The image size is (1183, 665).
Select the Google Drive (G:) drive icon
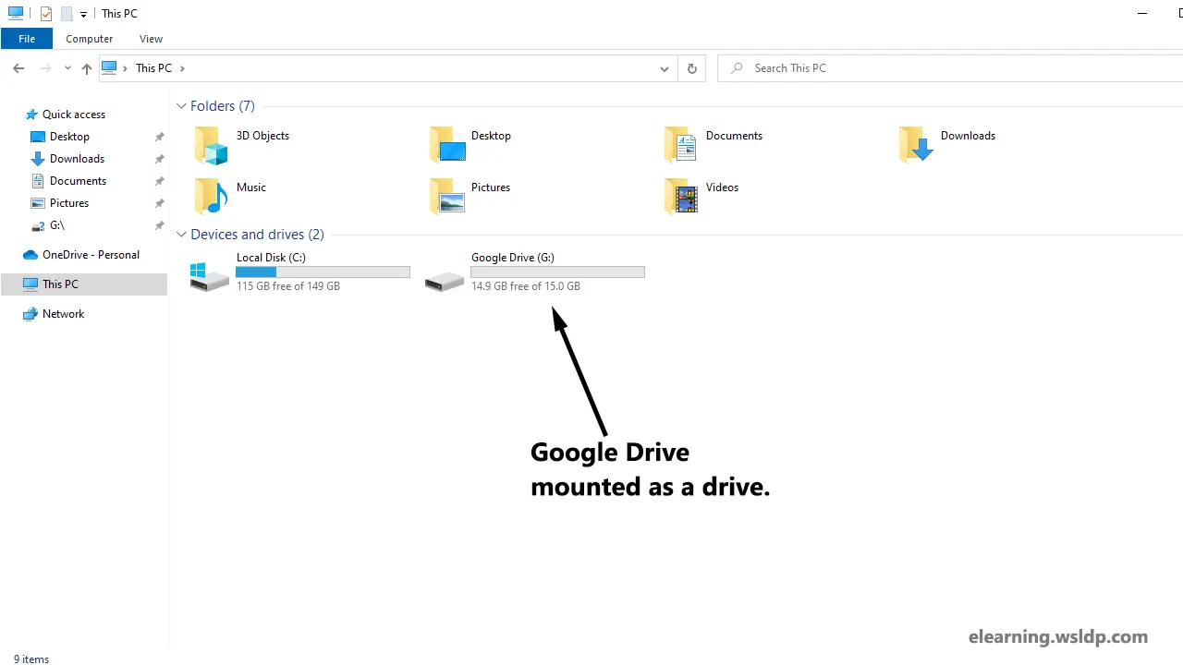[445, 281]
